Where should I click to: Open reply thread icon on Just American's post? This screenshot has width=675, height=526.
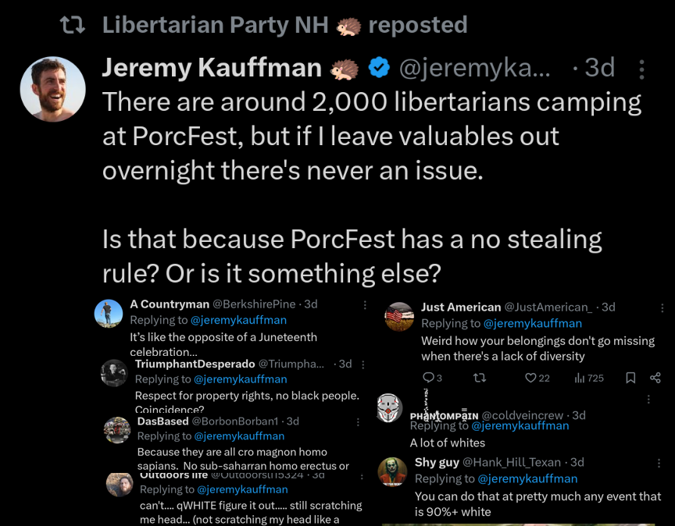click(428, 378)
